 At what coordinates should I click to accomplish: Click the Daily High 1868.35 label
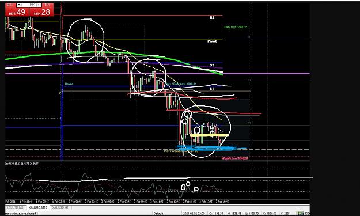(x=236, y=27)
